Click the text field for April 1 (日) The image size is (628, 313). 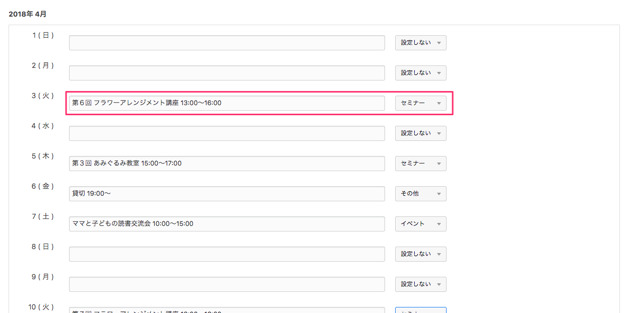click(227, 43)
